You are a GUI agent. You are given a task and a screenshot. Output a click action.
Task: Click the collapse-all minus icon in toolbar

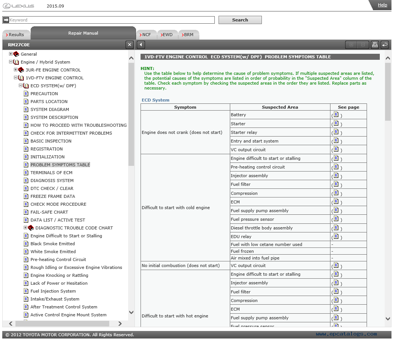pyautogui.click(x=363, y=45)
